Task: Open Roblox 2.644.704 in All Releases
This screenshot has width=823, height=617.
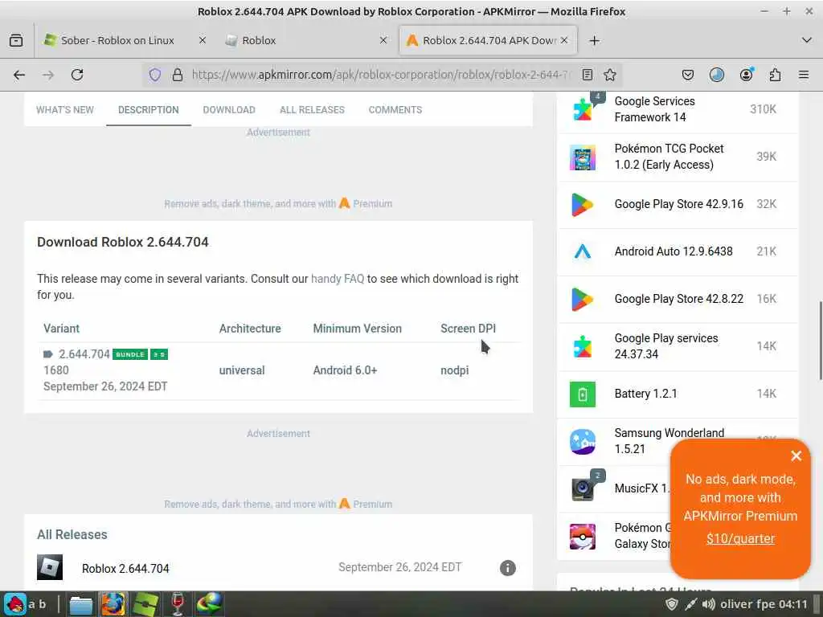Action: (125, 568)
